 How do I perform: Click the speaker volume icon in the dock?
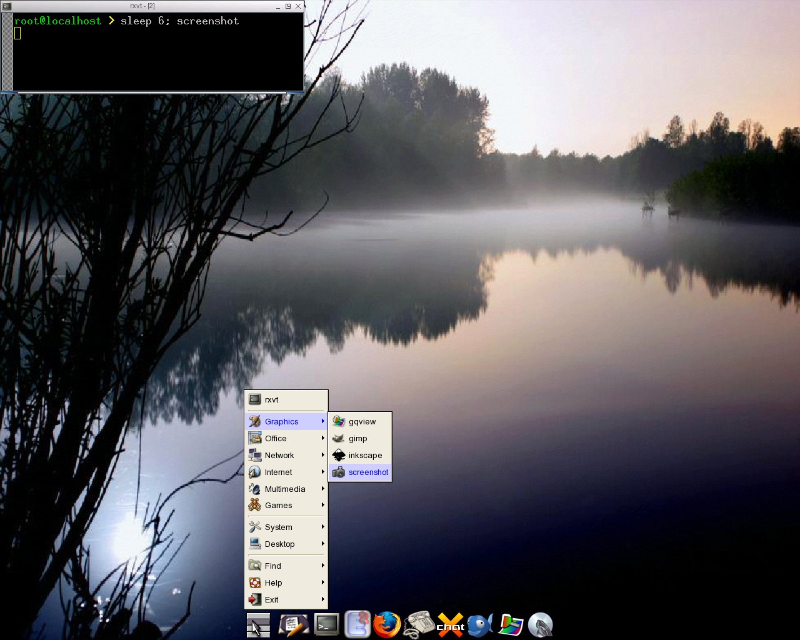(541, 625)
